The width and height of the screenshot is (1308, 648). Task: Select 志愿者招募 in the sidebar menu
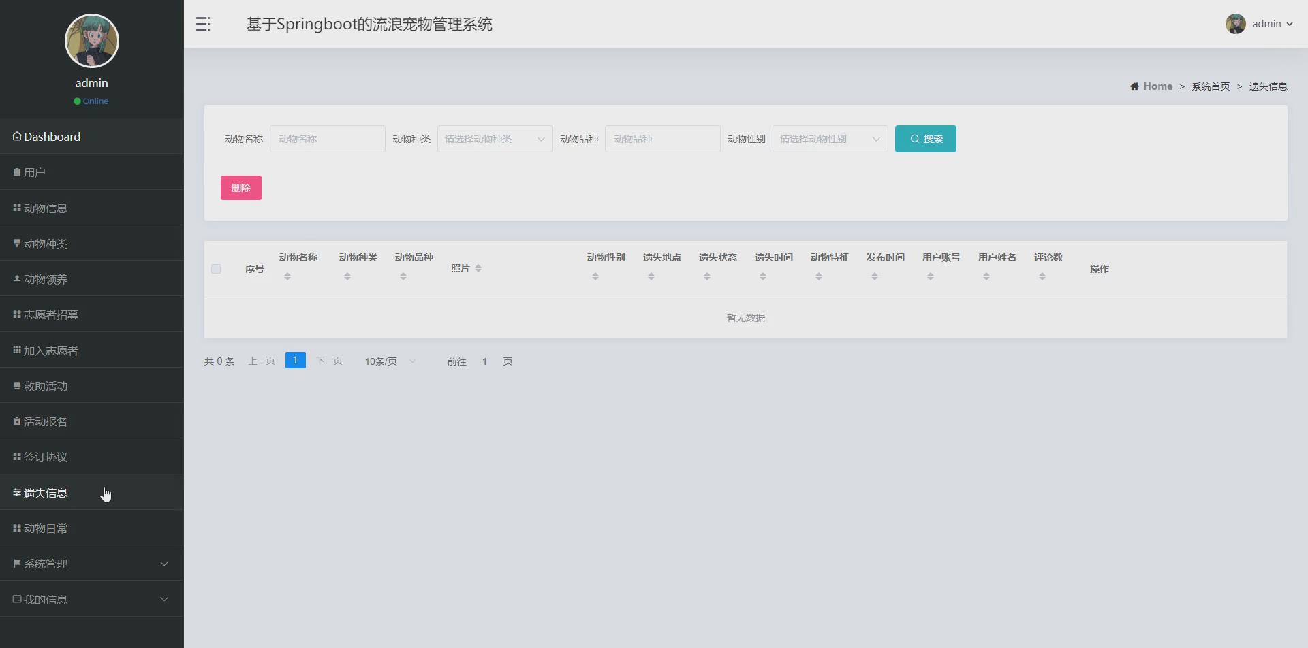pyautogui.click(x=16, y=314)
